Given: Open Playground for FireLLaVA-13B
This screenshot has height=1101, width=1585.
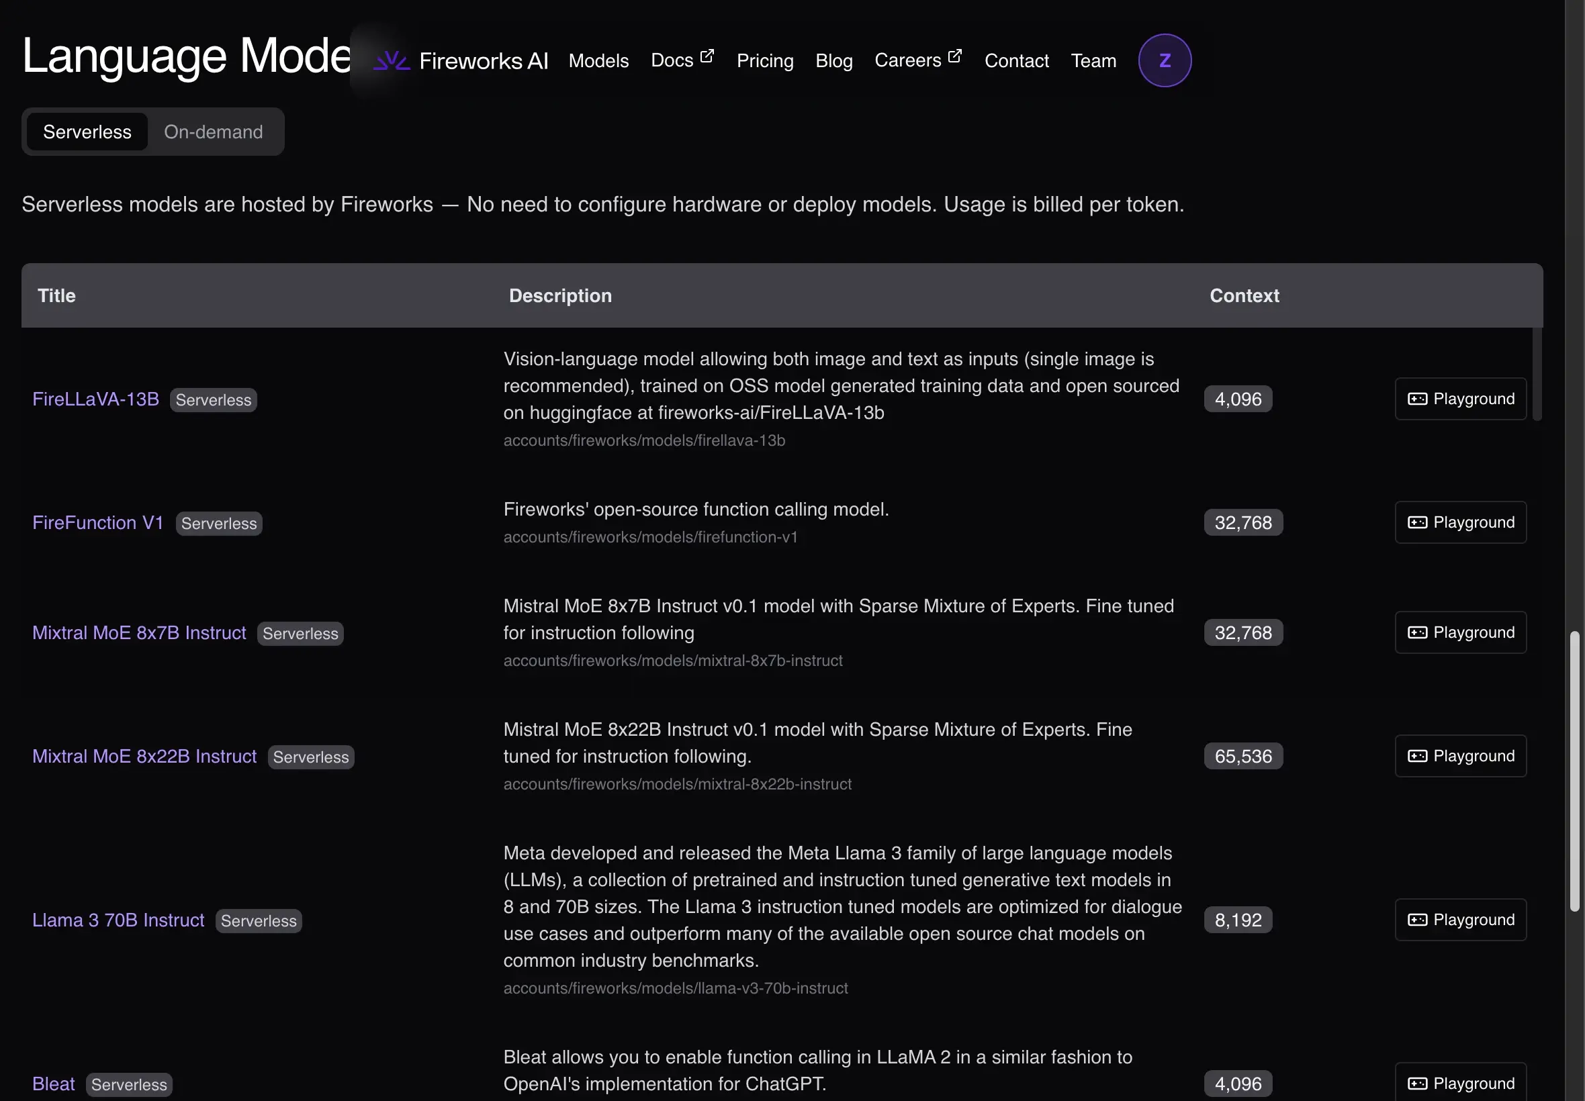Looking at the screenshot, I should (x=1460, y=399).
